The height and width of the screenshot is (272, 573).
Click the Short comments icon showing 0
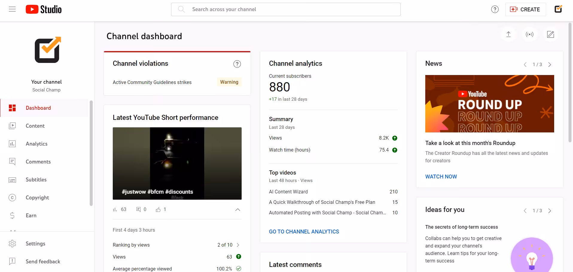click(x=138, y=209)
